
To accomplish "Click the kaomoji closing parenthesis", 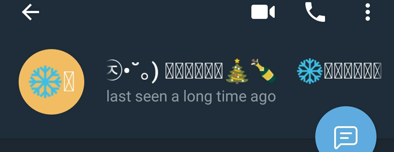I will pyautogui.click(x=155, y=71).
